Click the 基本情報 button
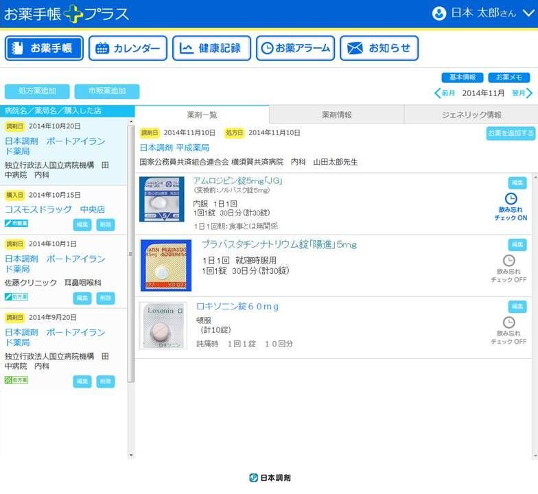Screen dimensions: 538x494 (x=463, y=78)
